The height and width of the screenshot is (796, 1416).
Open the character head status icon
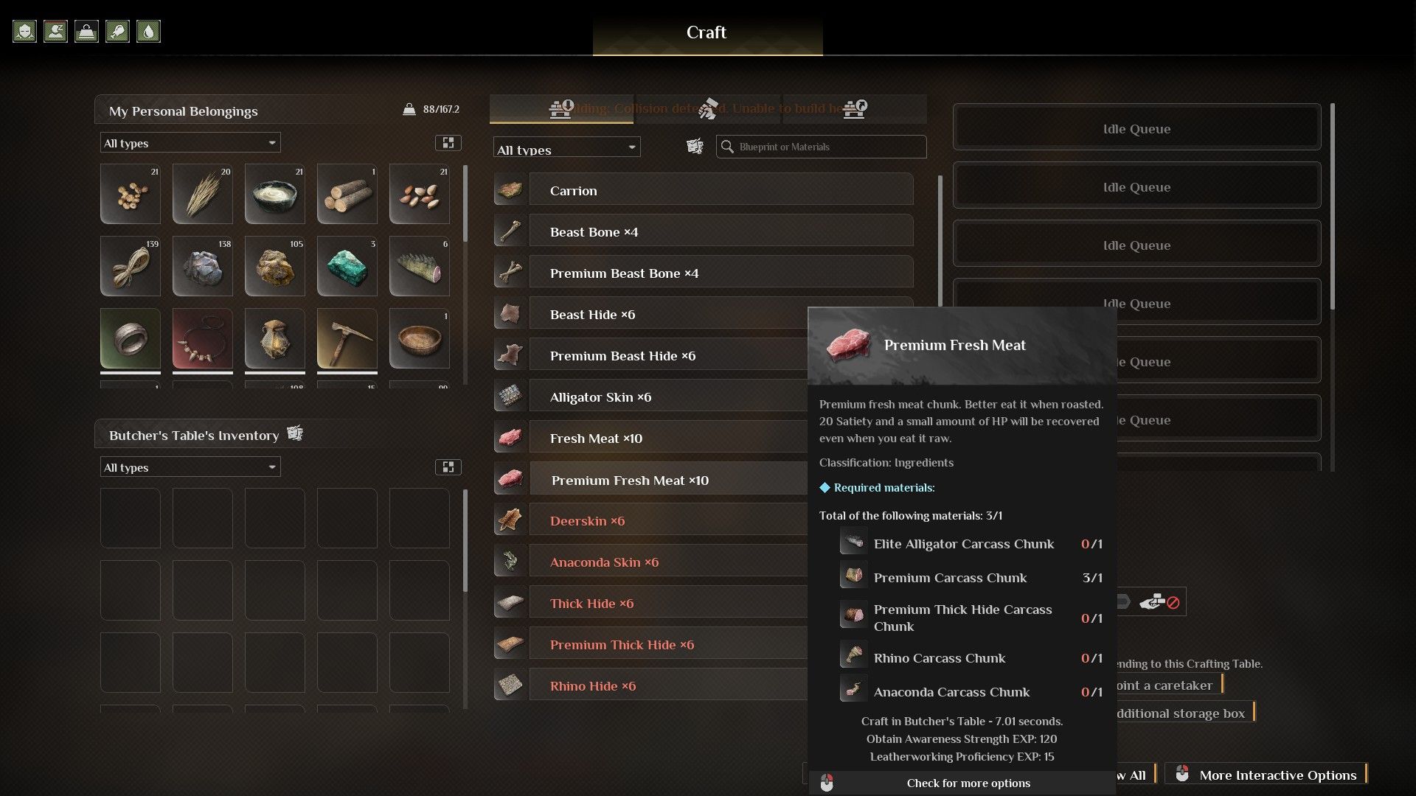pos(24,31)
